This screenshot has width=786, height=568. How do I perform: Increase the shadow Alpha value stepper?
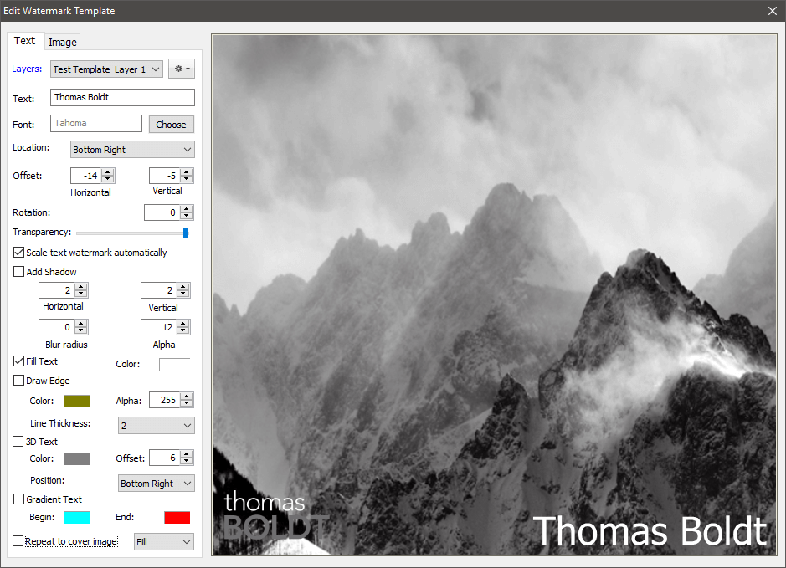click(x=183, y=324)
